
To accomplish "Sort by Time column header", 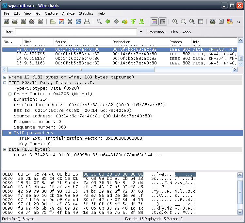I will (38, 42).
